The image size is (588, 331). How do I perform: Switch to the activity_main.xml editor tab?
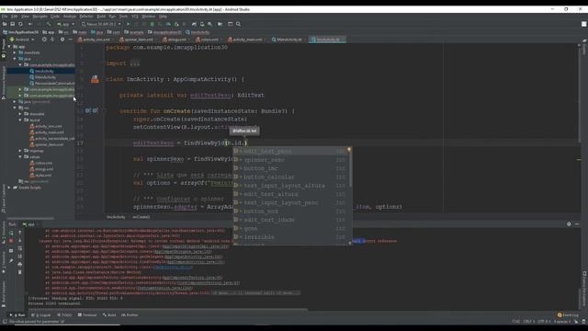point(247,40)
